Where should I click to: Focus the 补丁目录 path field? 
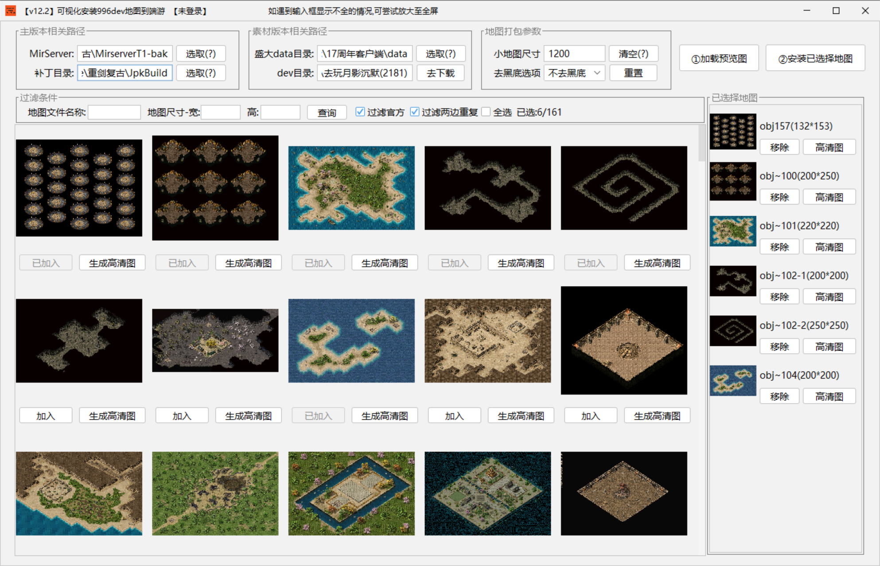pos(125,73)
